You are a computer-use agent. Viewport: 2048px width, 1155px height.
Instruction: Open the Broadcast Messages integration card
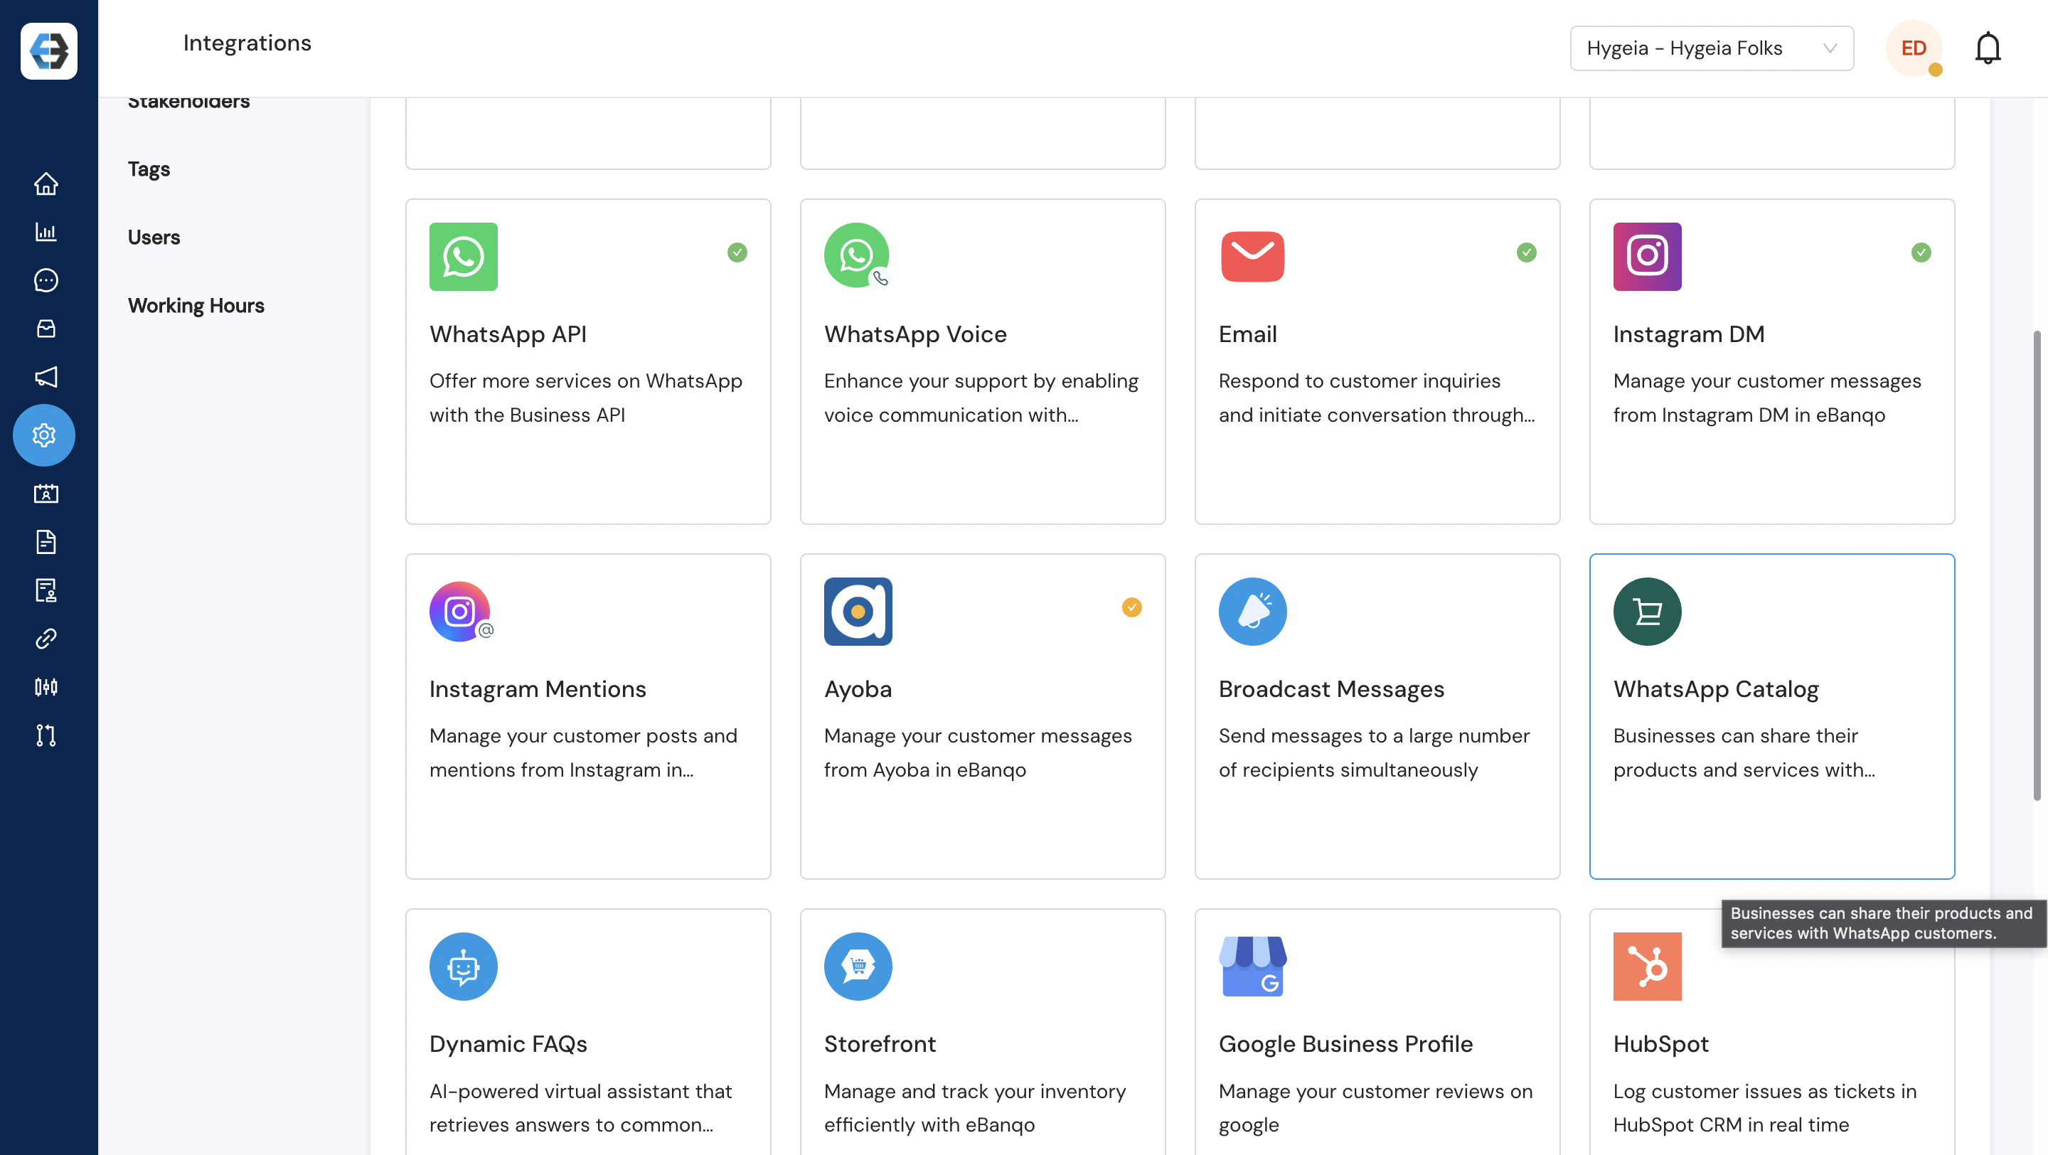coord(1376,715)
